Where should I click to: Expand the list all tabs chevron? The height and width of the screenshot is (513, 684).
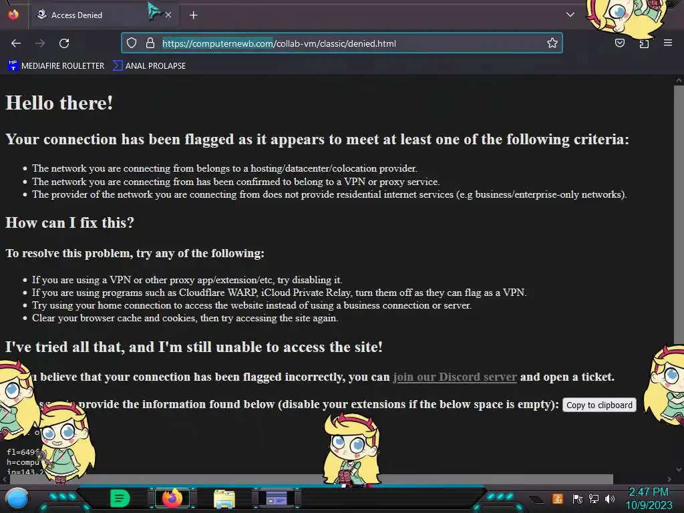tap(570, 15)
